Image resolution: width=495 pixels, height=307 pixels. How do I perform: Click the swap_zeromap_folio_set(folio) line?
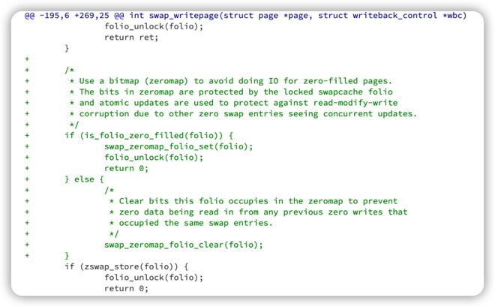[x=178, y=146]
